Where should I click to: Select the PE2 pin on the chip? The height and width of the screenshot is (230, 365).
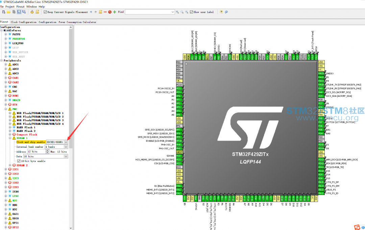(178, 62)
